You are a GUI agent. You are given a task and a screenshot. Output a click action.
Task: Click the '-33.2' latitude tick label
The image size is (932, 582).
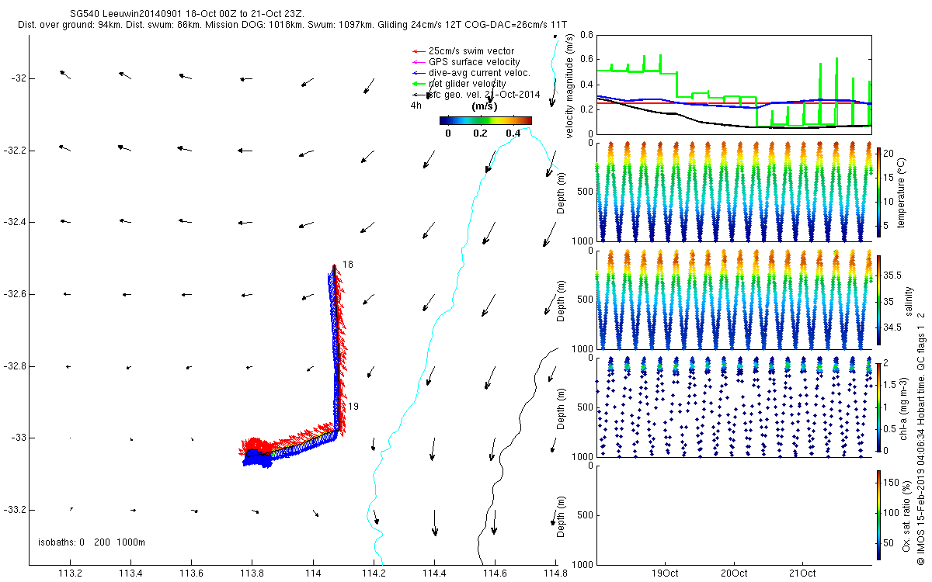tap(16, 510)
